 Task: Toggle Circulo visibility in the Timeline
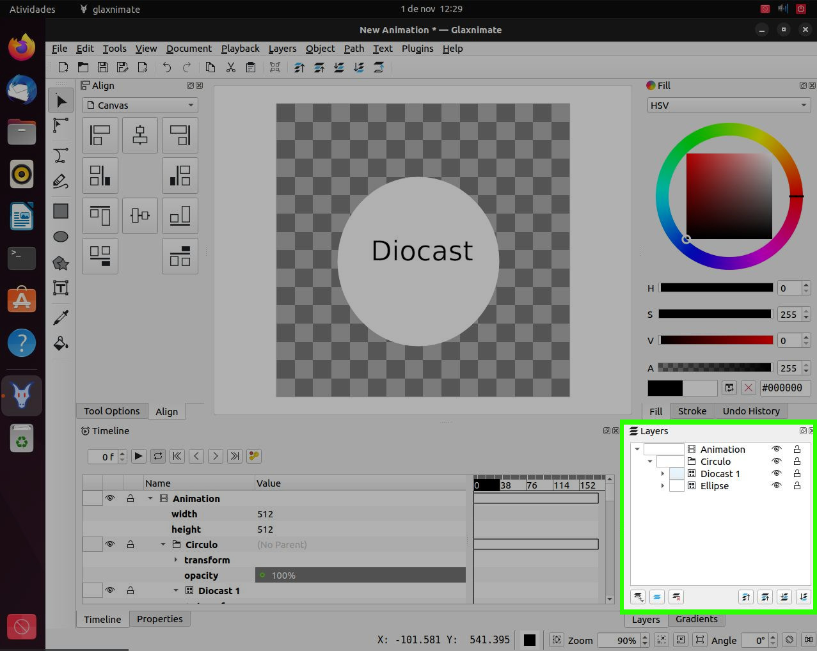pos(110,544)
